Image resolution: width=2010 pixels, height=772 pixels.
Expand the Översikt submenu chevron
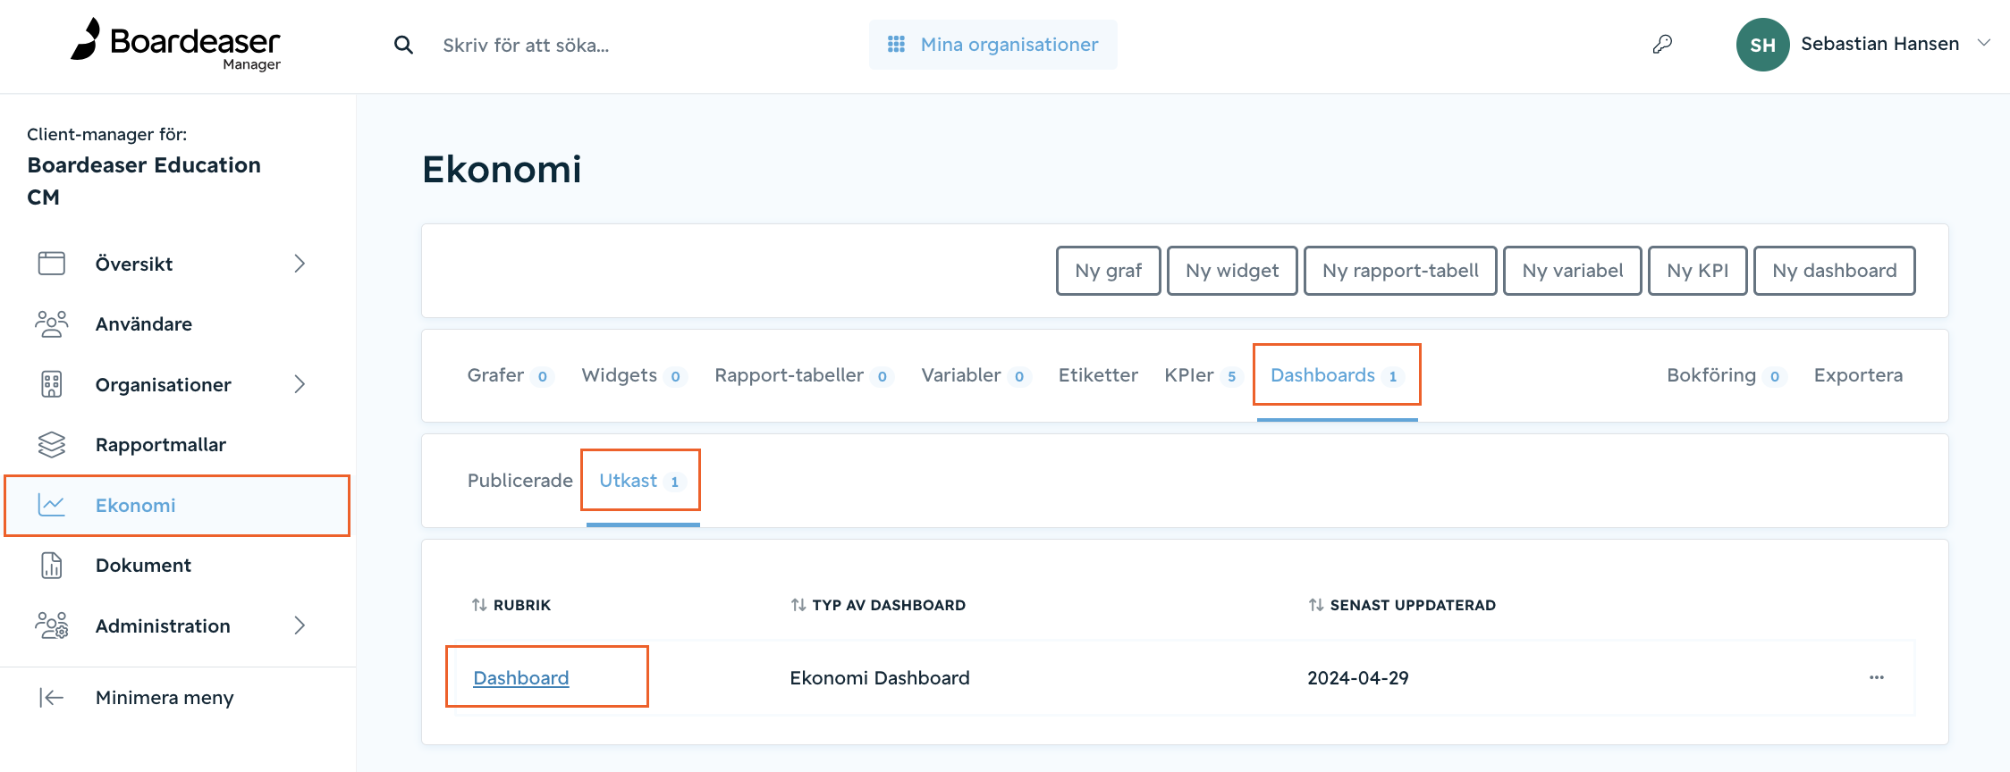(x=300, y=264)
